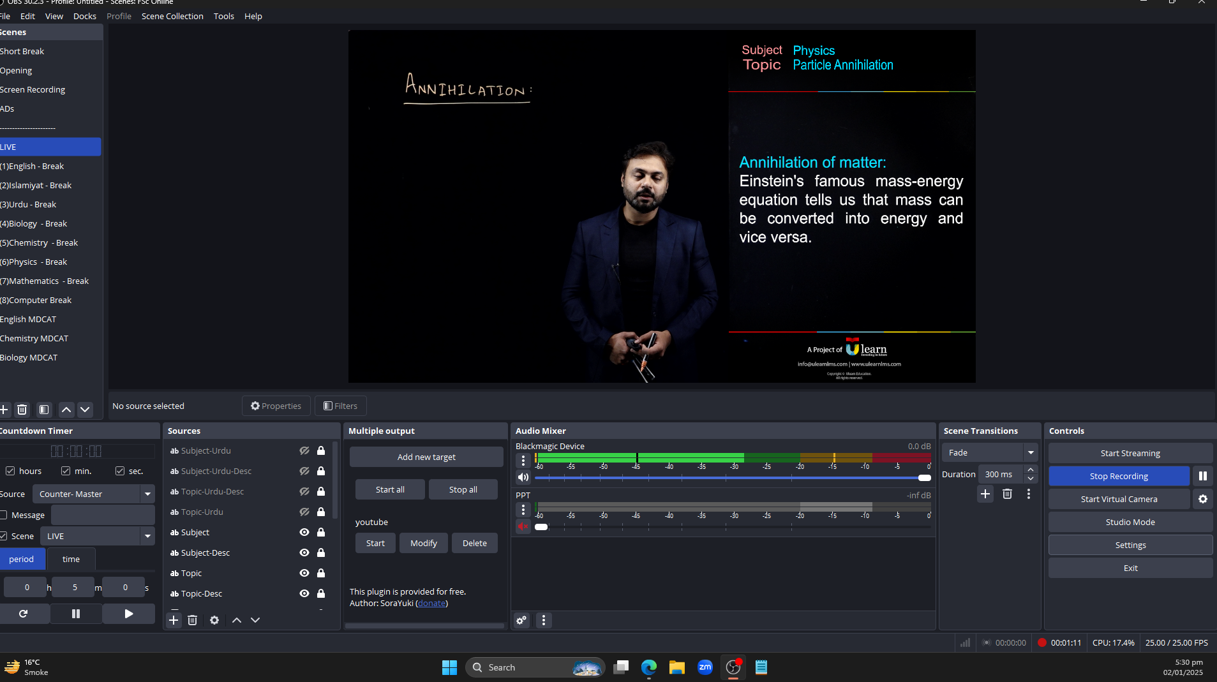Toggle the sec. checkbox in Countdown Timer
The image size is (1217, 682).
click(120, 471)
